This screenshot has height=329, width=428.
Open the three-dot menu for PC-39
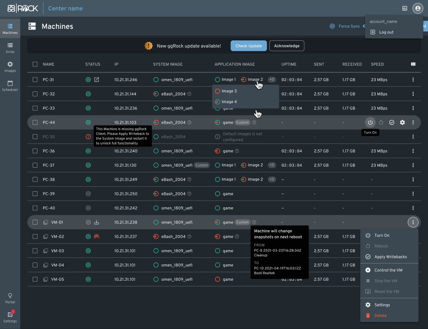(x=413, y=194)
